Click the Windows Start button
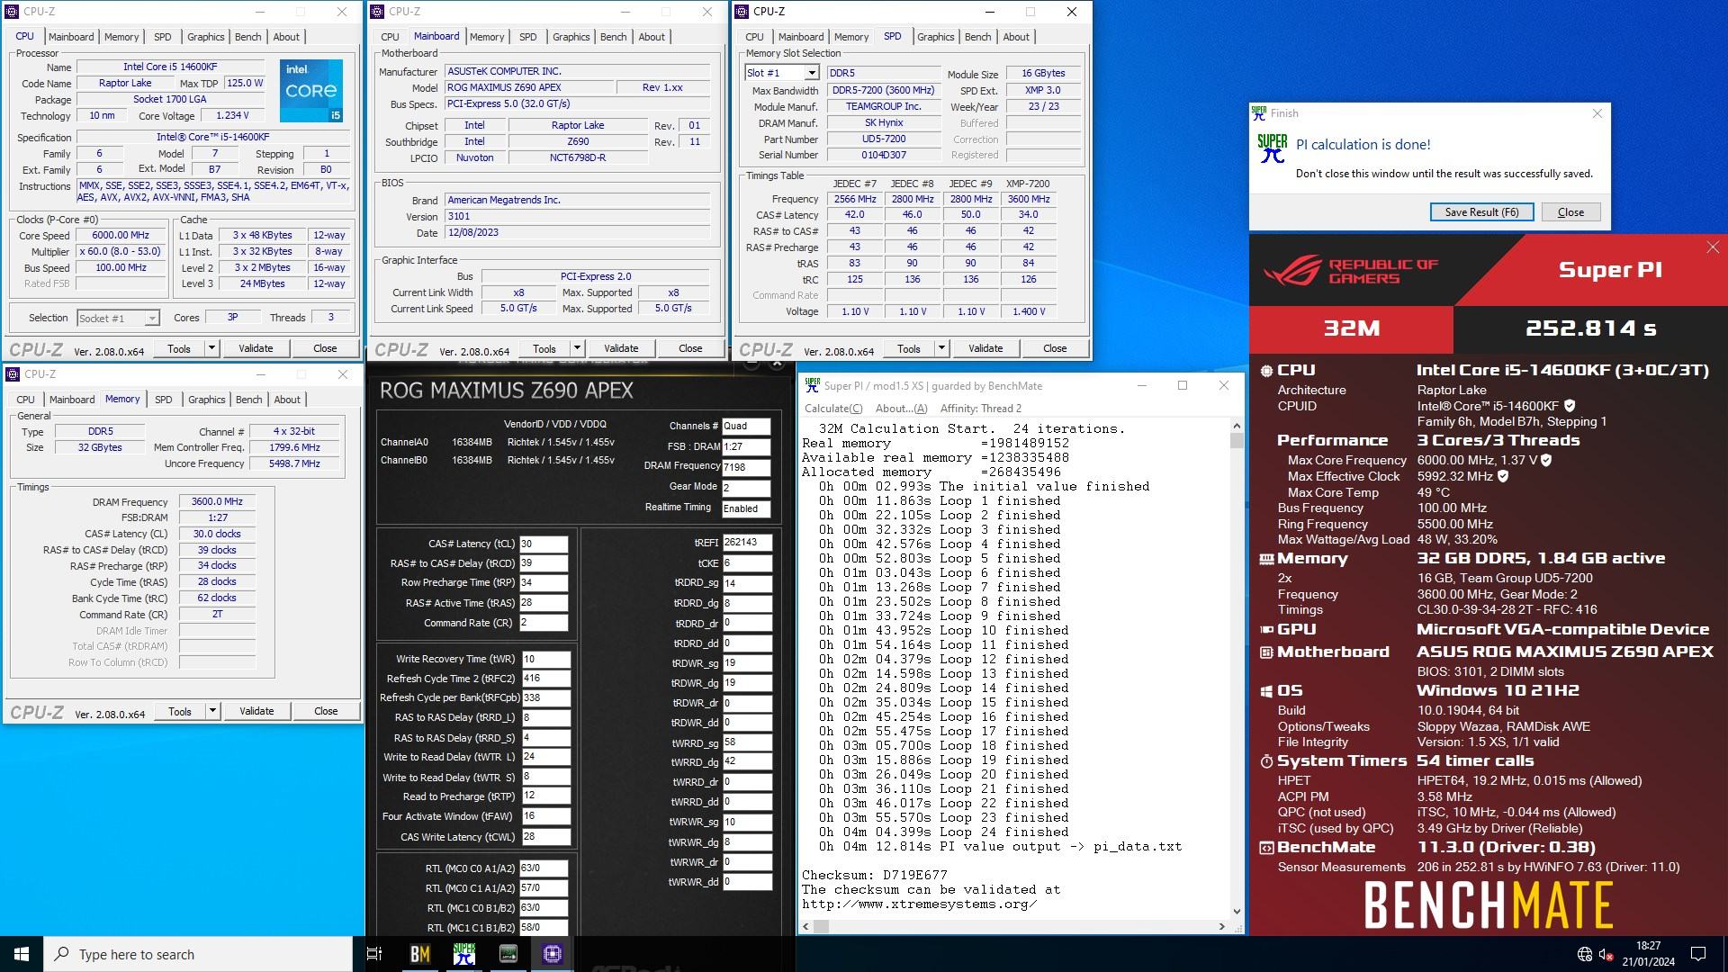The height and width of the screenshot is (972, 1728). click(x=22, y=954)
